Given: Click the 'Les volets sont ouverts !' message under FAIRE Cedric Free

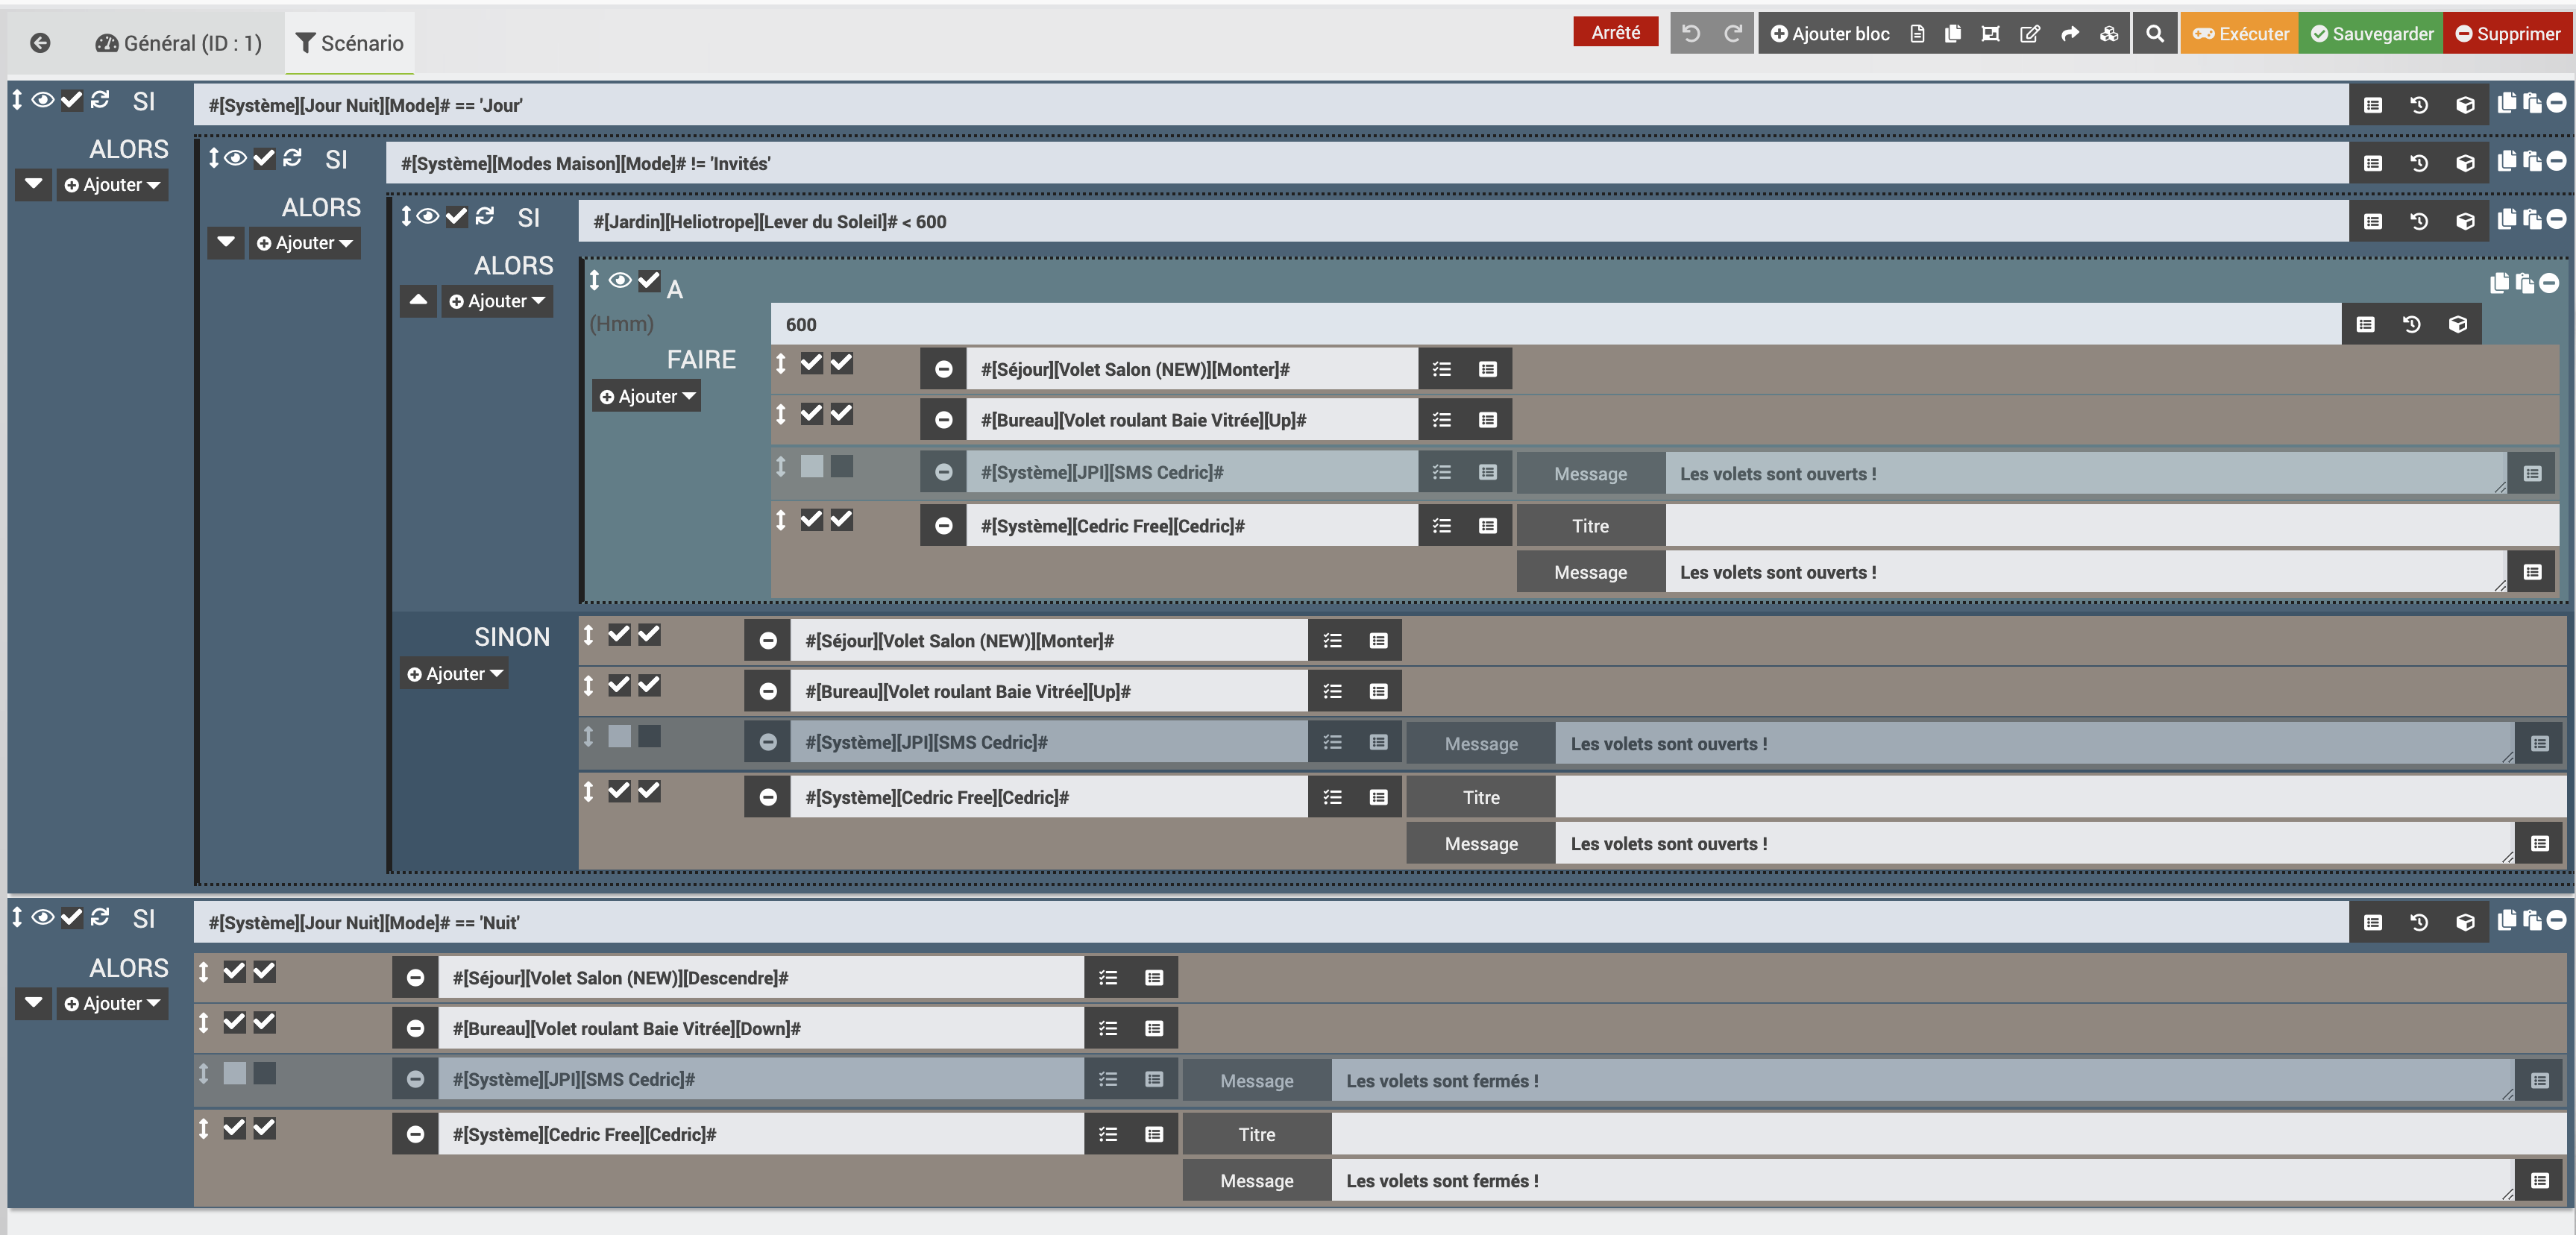Looking at the screenshot, I should pos(2085,572).
